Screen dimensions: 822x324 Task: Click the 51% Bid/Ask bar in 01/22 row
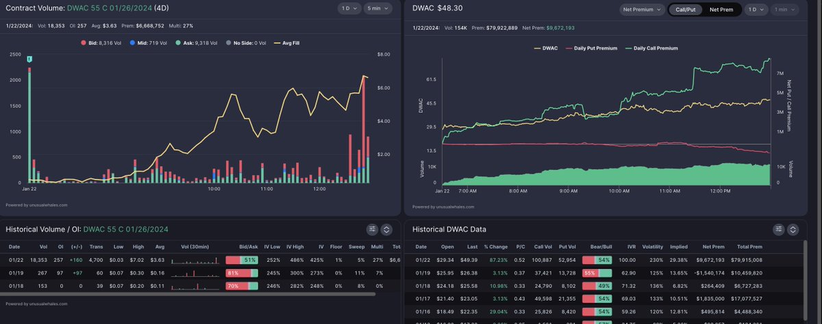pyautogui.click(x=242, y=260)
